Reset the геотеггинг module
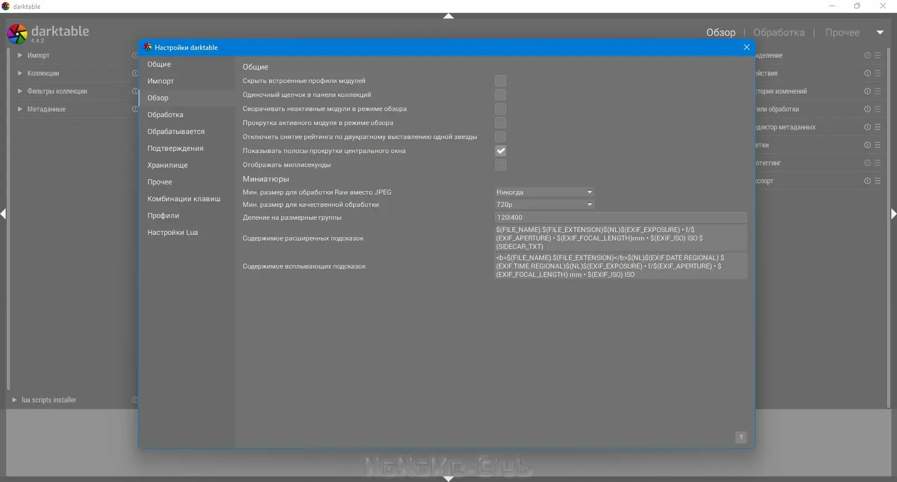 point(867,163)
